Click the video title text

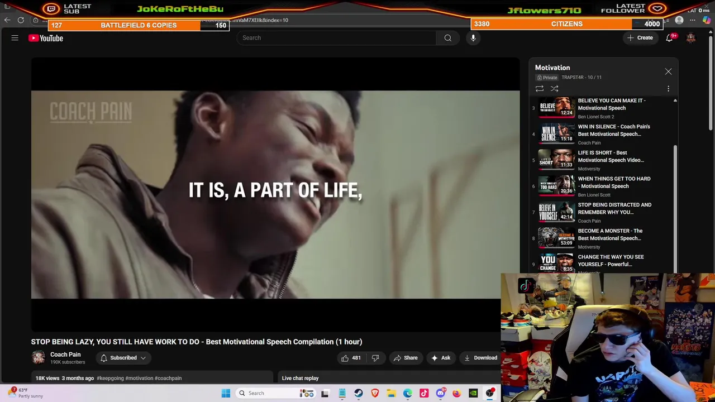[x=197, y=342]
